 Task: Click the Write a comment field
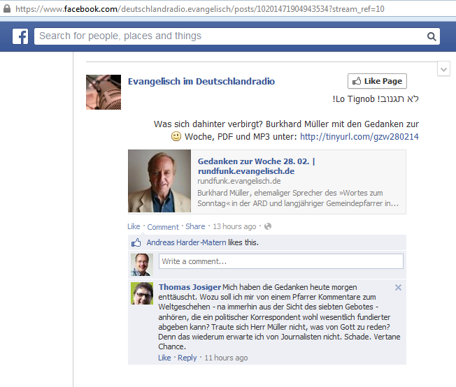coord(281,261)
